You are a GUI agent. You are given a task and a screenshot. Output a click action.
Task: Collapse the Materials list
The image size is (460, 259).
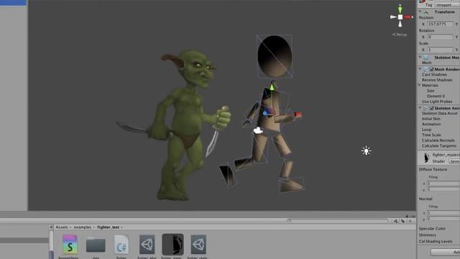[x=420, y=86]
